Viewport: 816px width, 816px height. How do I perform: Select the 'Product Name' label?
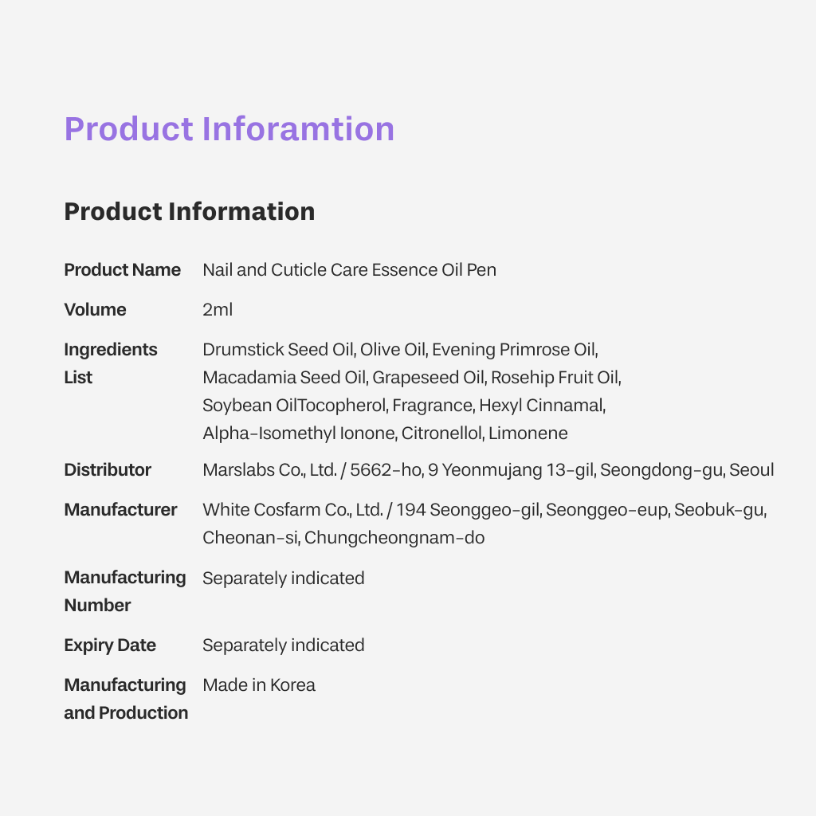[122, 270]
